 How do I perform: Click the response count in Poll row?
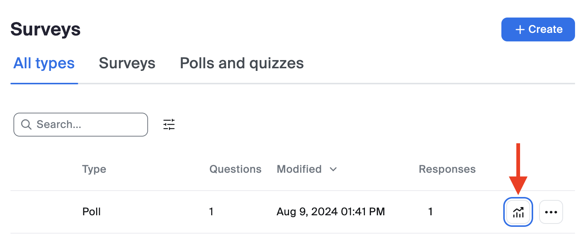(x=430, y=212)
